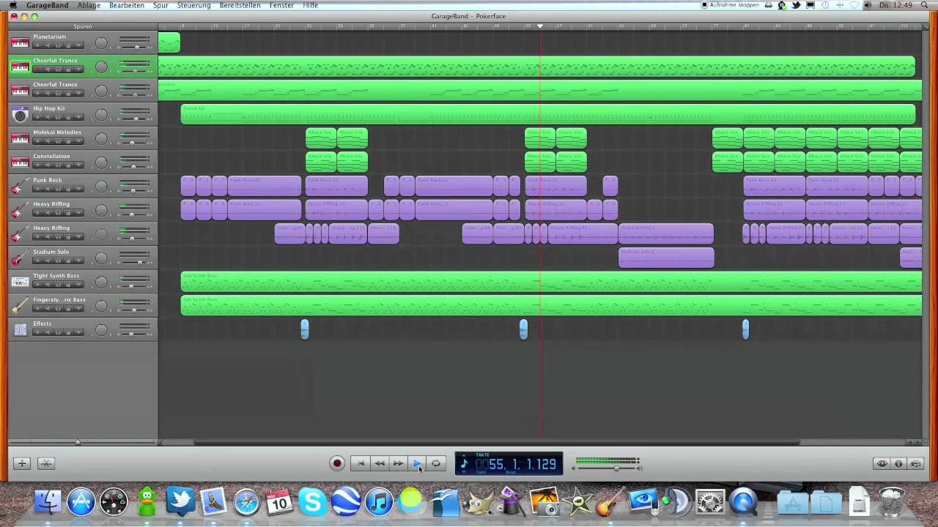Select the Constellation track instrument icon
This screenshot has width=938, height=527.
point(20,162)
